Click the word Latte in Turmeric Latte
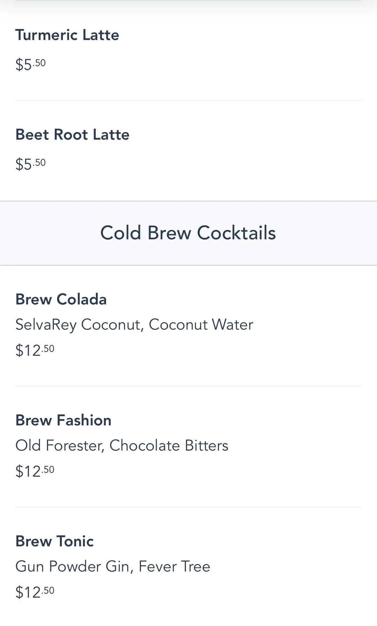The width and height of the screenshot is (377, 626). (x=101, y=35)
